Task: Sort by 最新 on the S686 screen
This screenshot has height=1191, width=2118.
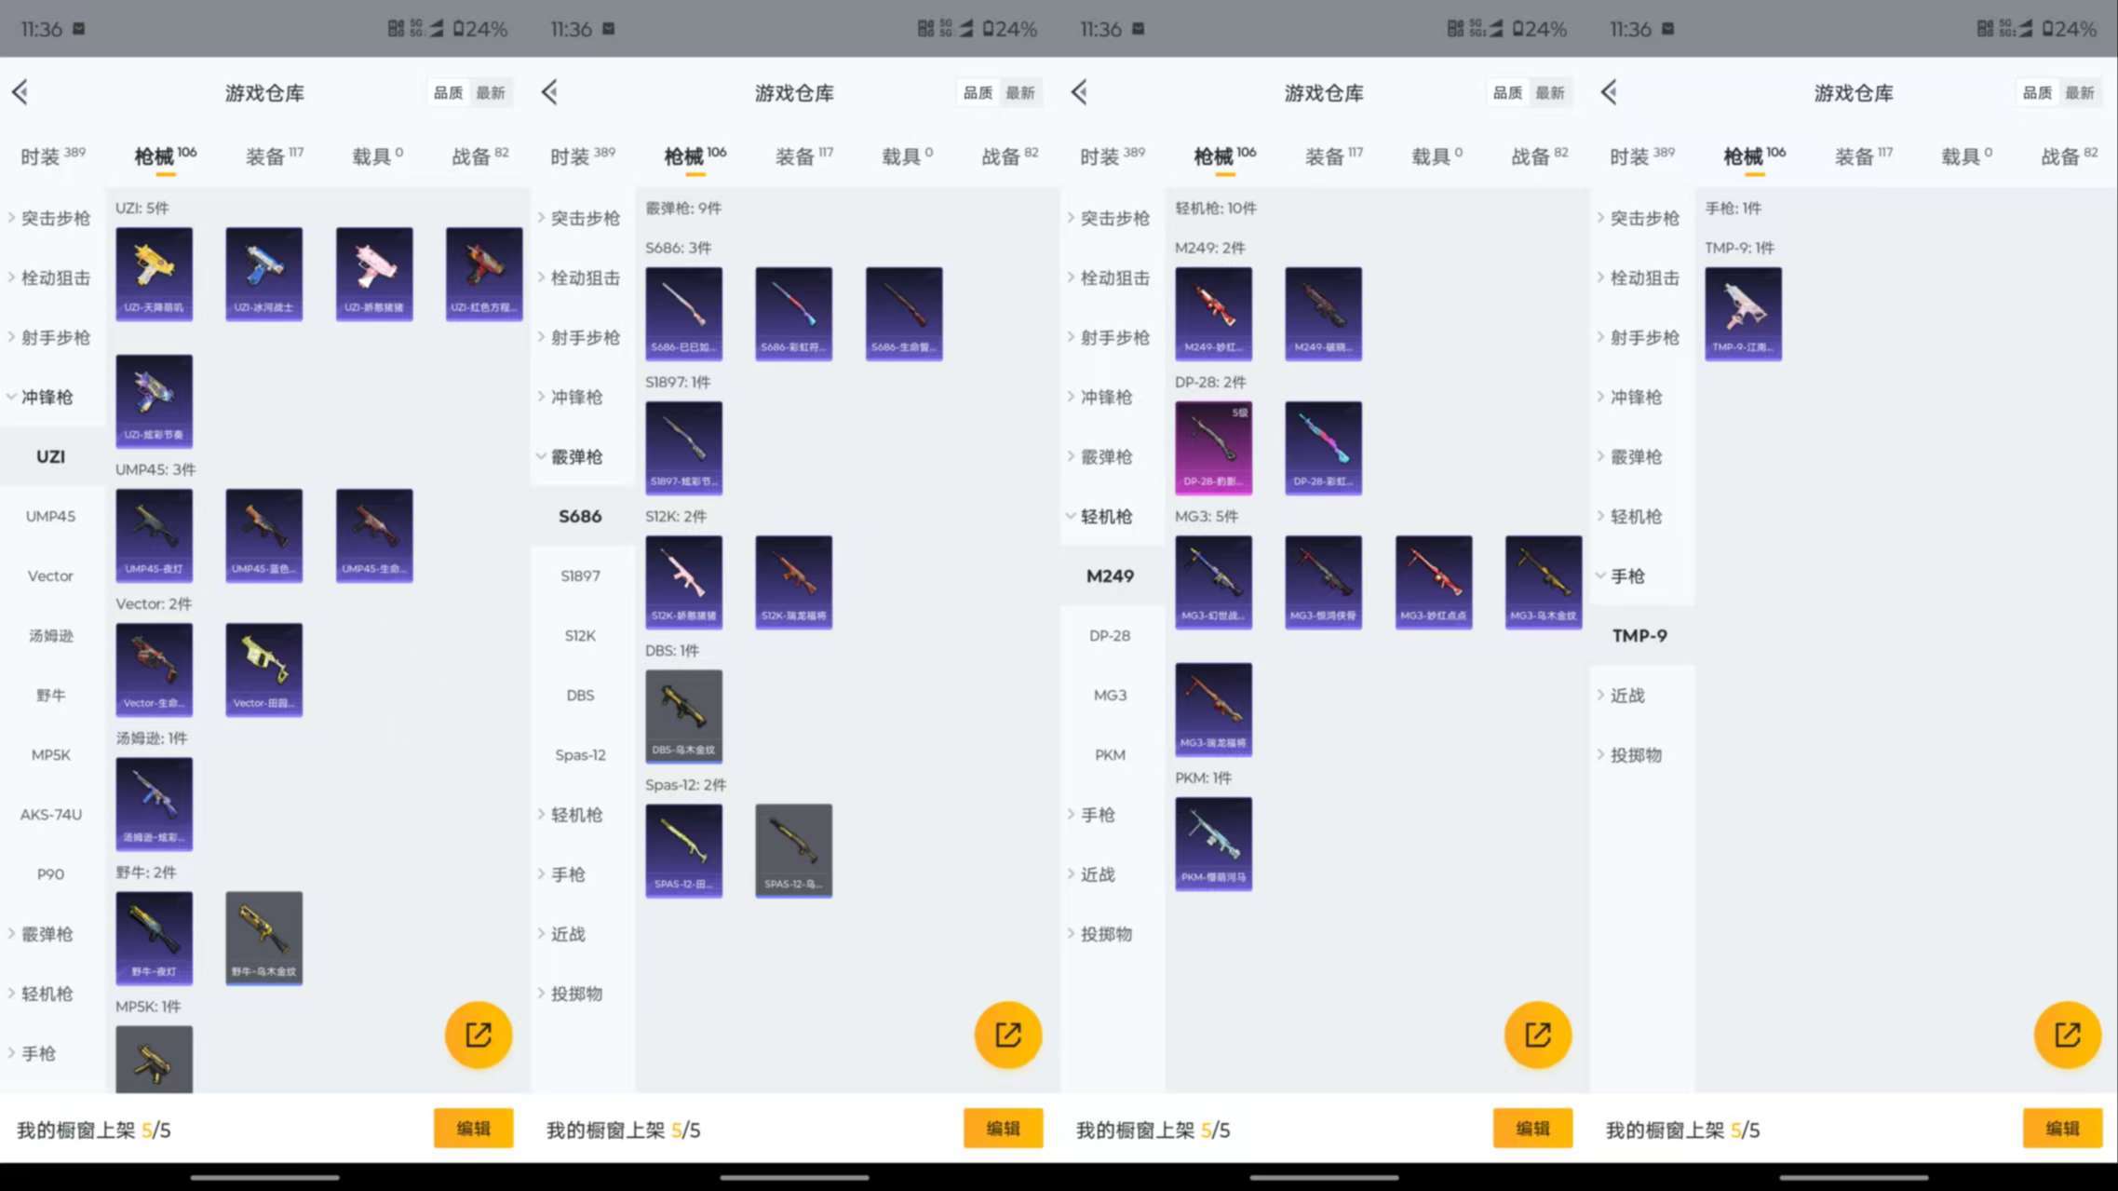Action: point(1020,92)
